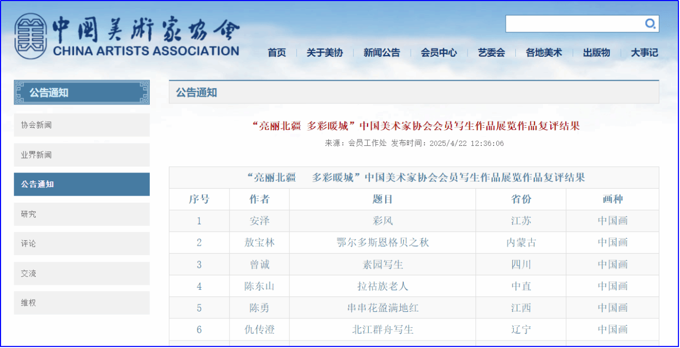Select 出版物 in the top navigation
The height and width of the screenshot is (348, 680).
point(596,53)
